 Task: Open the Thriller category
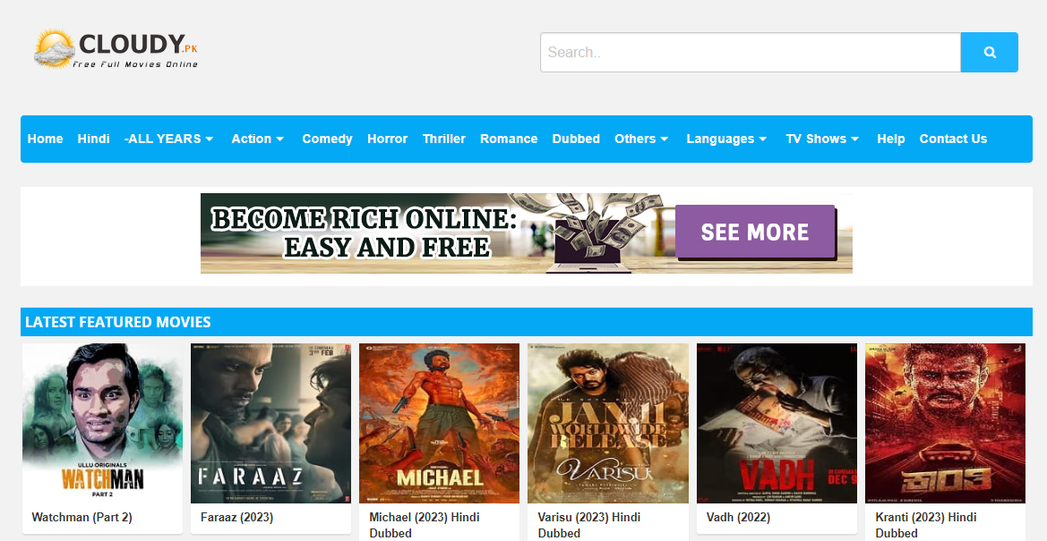coord(444,139)
